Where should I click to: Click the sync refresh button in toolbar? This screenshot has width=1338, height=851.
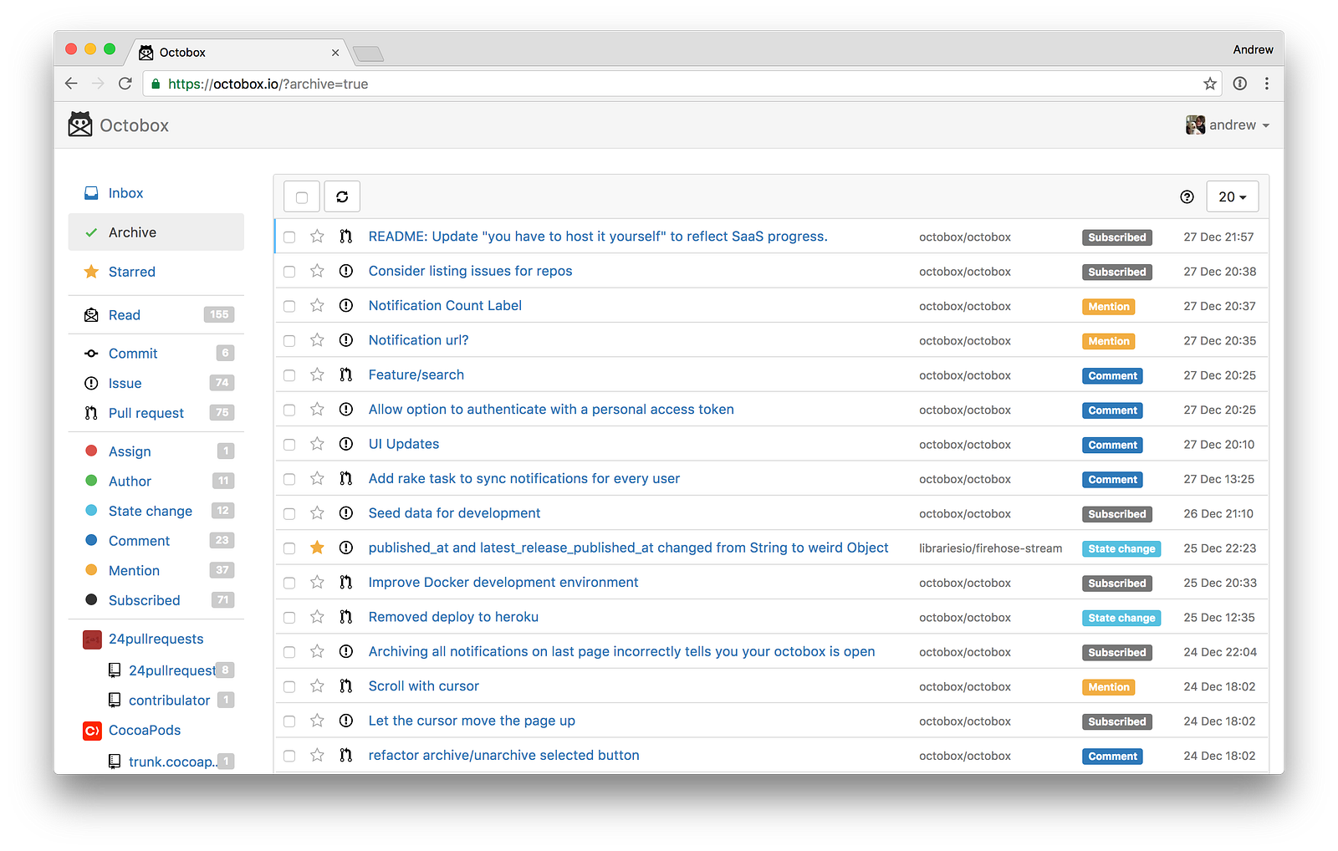pyautogui.click(x=342, y=197)
